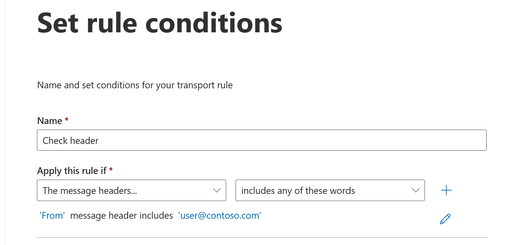Add another condition with the plus icon
The image size is (522, 245).
tap(446, 191)
